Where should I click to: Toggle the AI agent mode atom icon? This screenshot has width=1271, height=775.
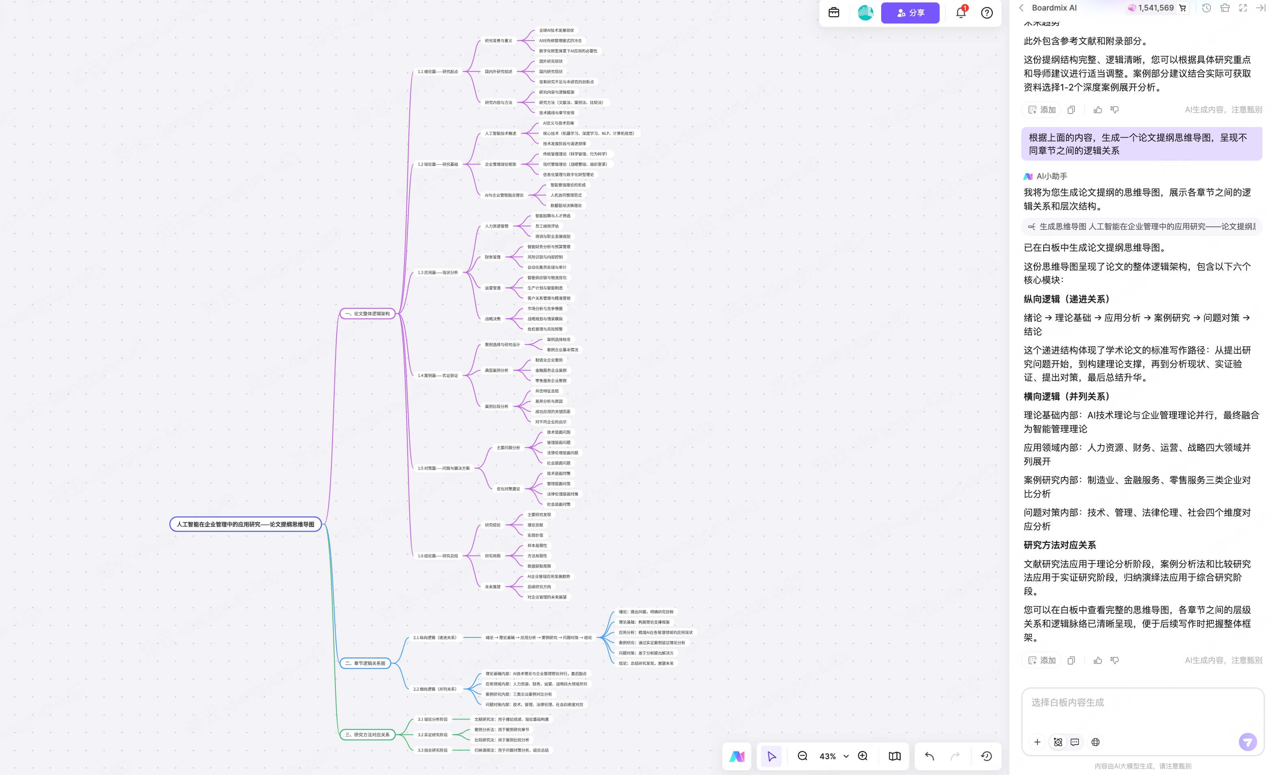tap(1058, 742)
